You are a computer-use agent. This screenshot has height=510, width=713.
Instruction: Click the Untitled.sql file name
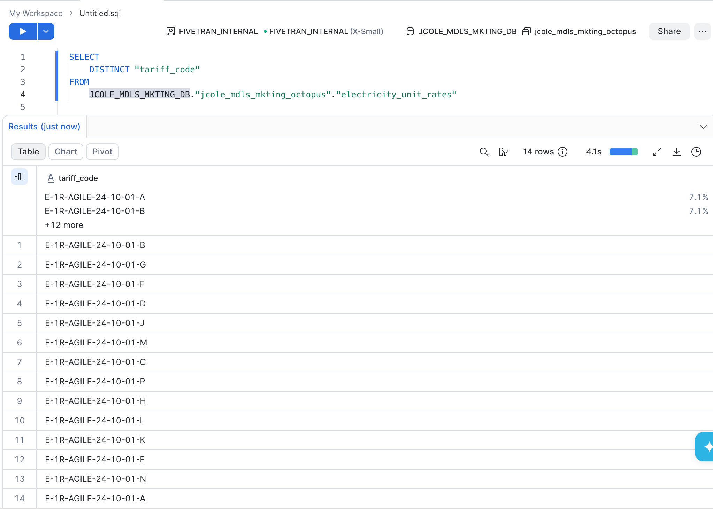[100, 13]
